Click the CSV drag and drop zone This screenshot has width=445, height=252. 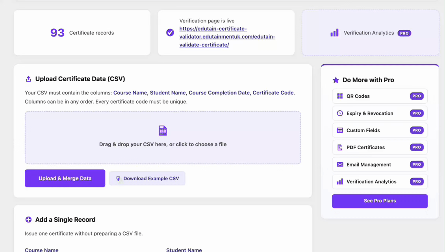click(163, 138)
